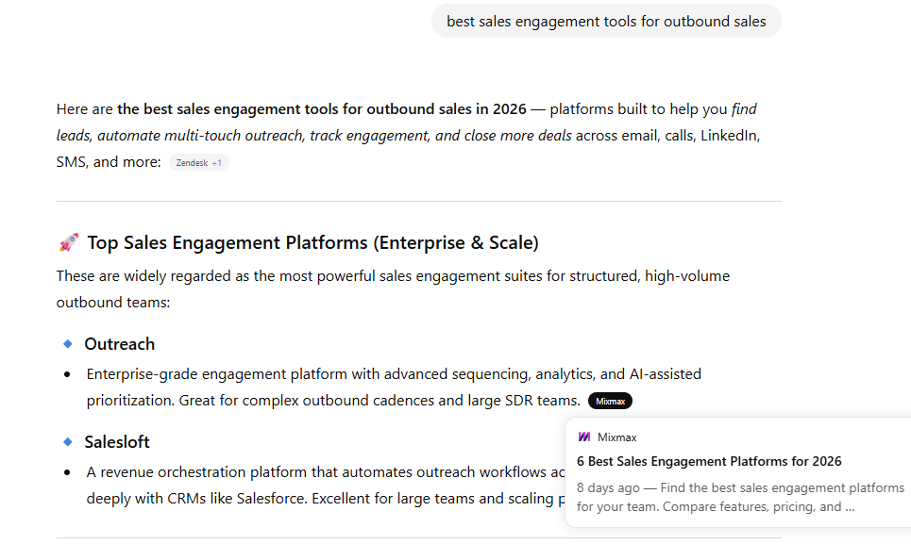The width and height of the screenshot is (911, 544).
Task: Click the Mixmax source name in the preview card
Action: (616, 437)
